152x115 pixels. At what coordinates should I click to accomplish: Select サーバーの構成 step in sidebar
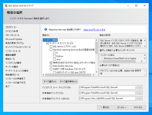pyautogui.click(x=12, y=67)
